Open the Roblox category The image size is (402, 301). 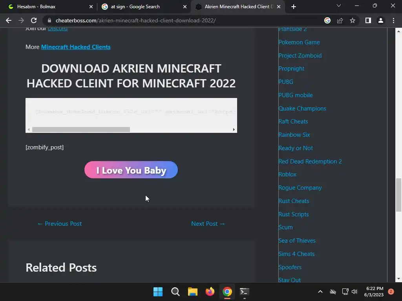[287, 174]
